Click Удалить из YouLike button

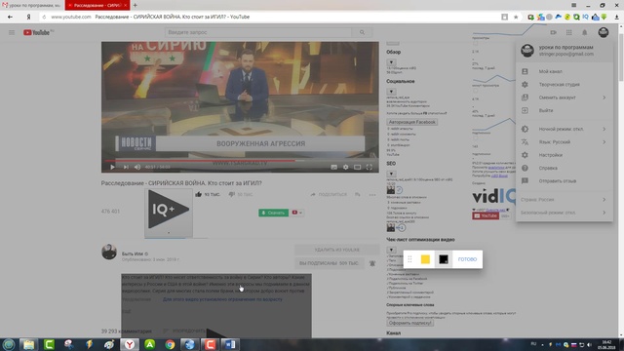[336, 250]
